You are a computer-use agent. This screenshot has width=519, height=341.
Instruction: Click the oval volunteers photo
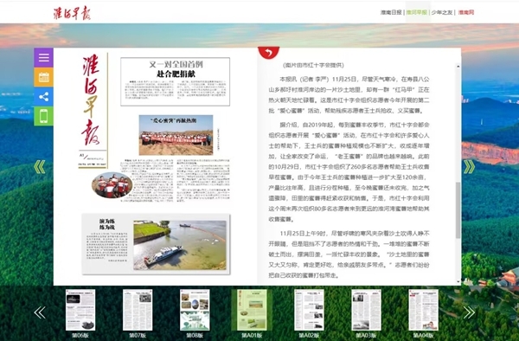(112, 185)
